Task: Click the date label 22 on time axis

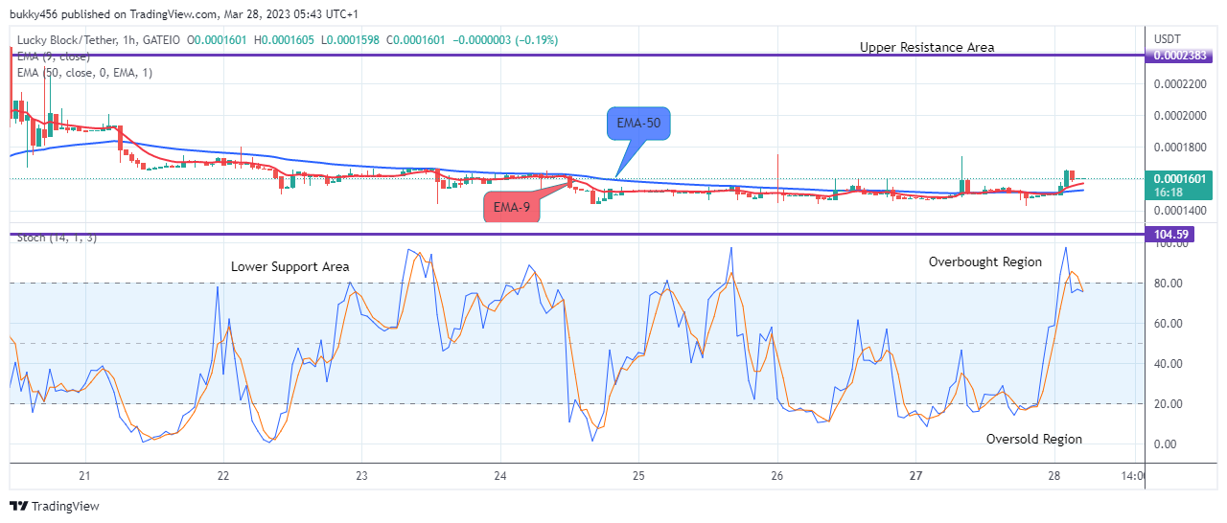Action: click(x=223, y=475)
